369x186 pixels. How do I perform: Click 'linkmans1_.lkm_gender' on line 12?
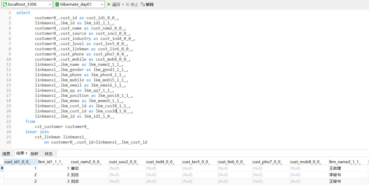(x=60, y=70)
